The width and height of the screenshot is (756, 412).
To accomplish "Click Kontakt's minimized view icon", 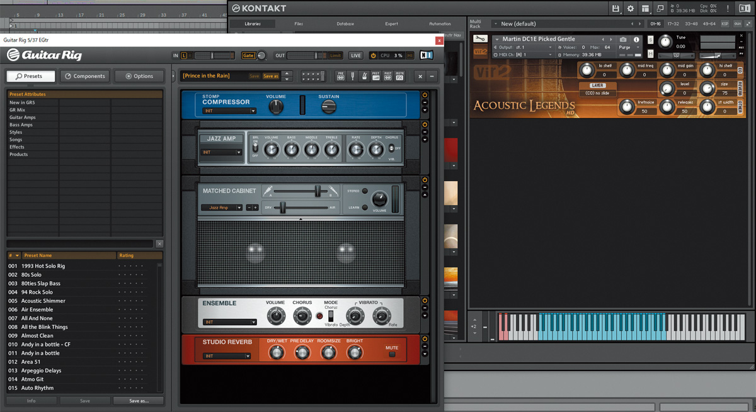I will point(660,8).
